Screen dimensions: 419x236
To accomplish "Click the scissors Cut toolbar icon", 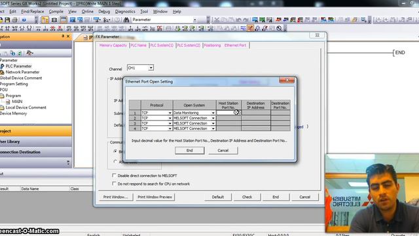I will [x=217, y=20].
